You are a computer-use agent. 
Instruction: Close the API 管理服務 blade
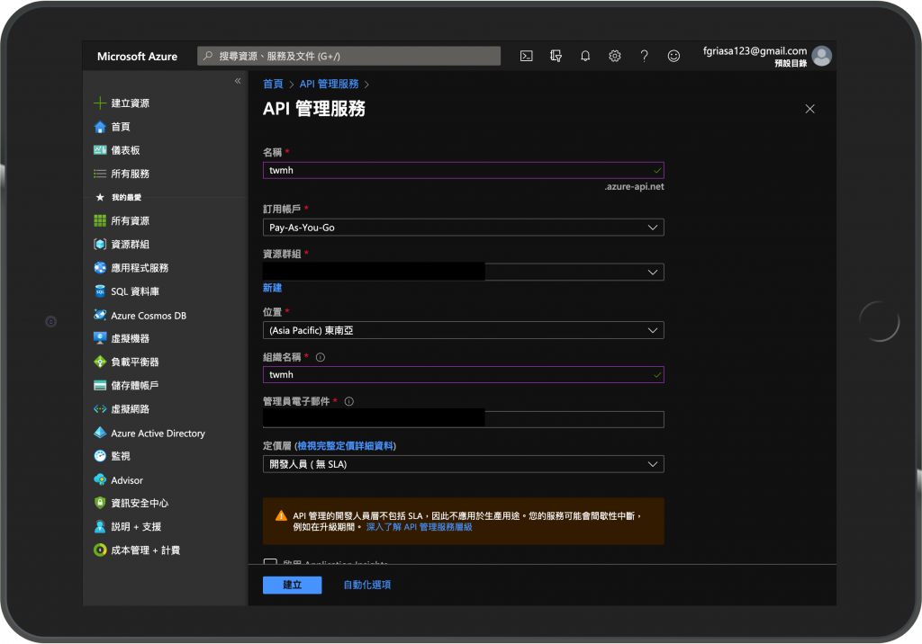pyautogui.click(x=809, y=109)
